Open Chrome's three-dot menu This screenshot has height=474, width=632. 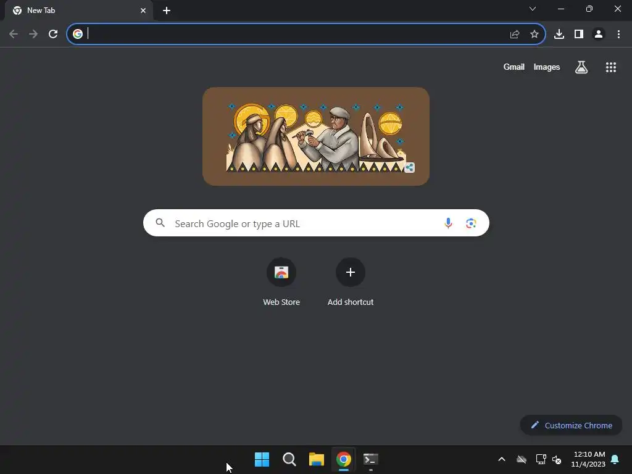point(618,35)
